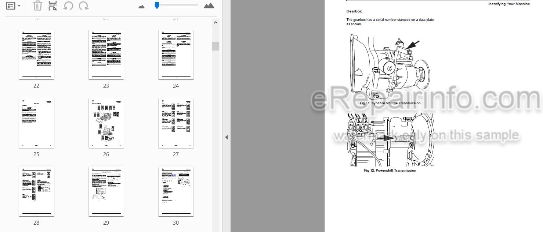Click 'Fig 12. Powershift Transmission' caption
This screenshot has width=543, height=232.
click(390, 171)
